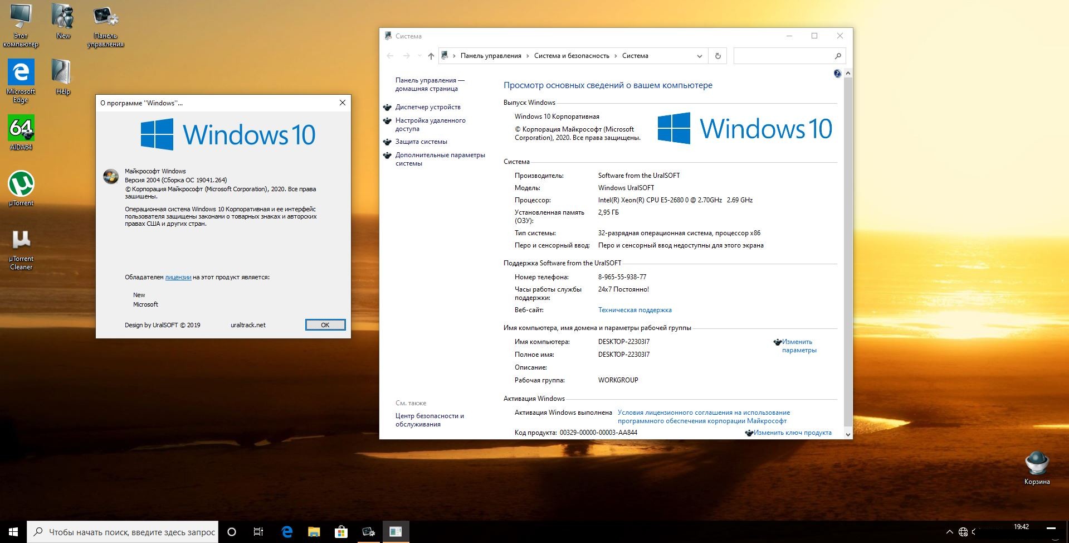This screenshot has height=543, width=1069.
Task: Open File Explorer from taskbar
Action: point(314,532)
